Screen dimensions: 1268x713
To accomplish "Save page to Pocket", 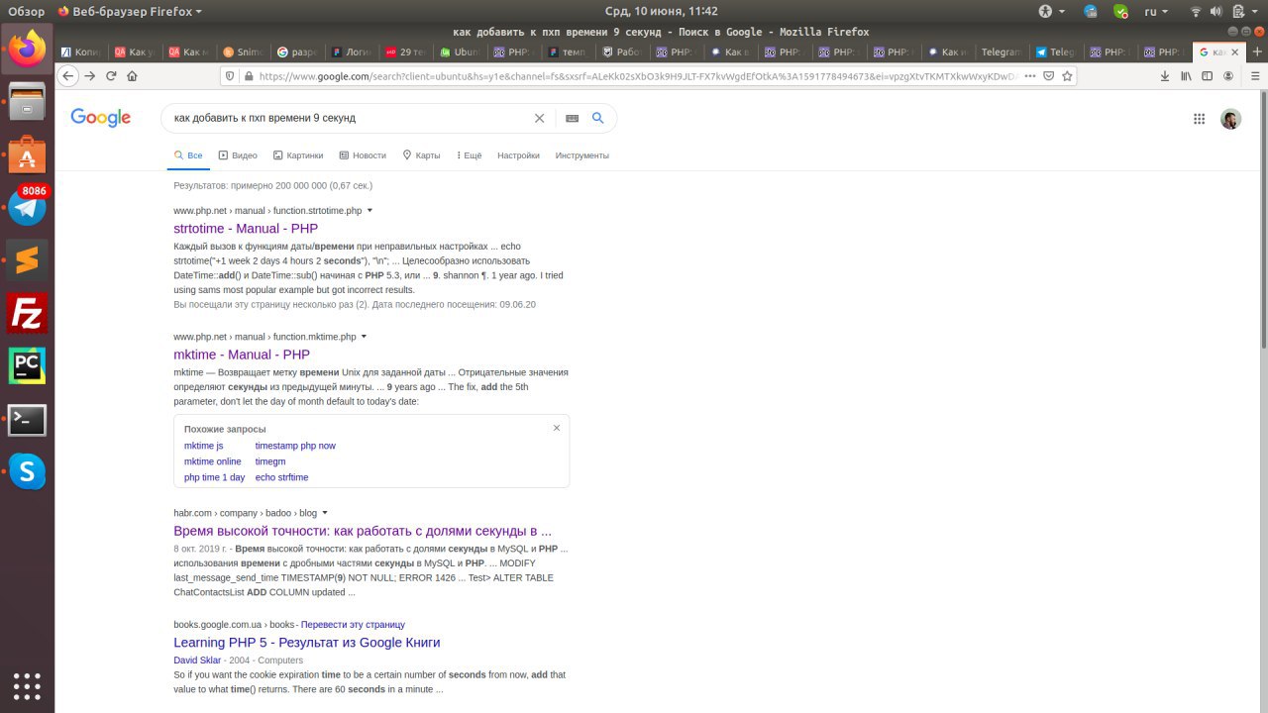I will [x=1048, y=75].
